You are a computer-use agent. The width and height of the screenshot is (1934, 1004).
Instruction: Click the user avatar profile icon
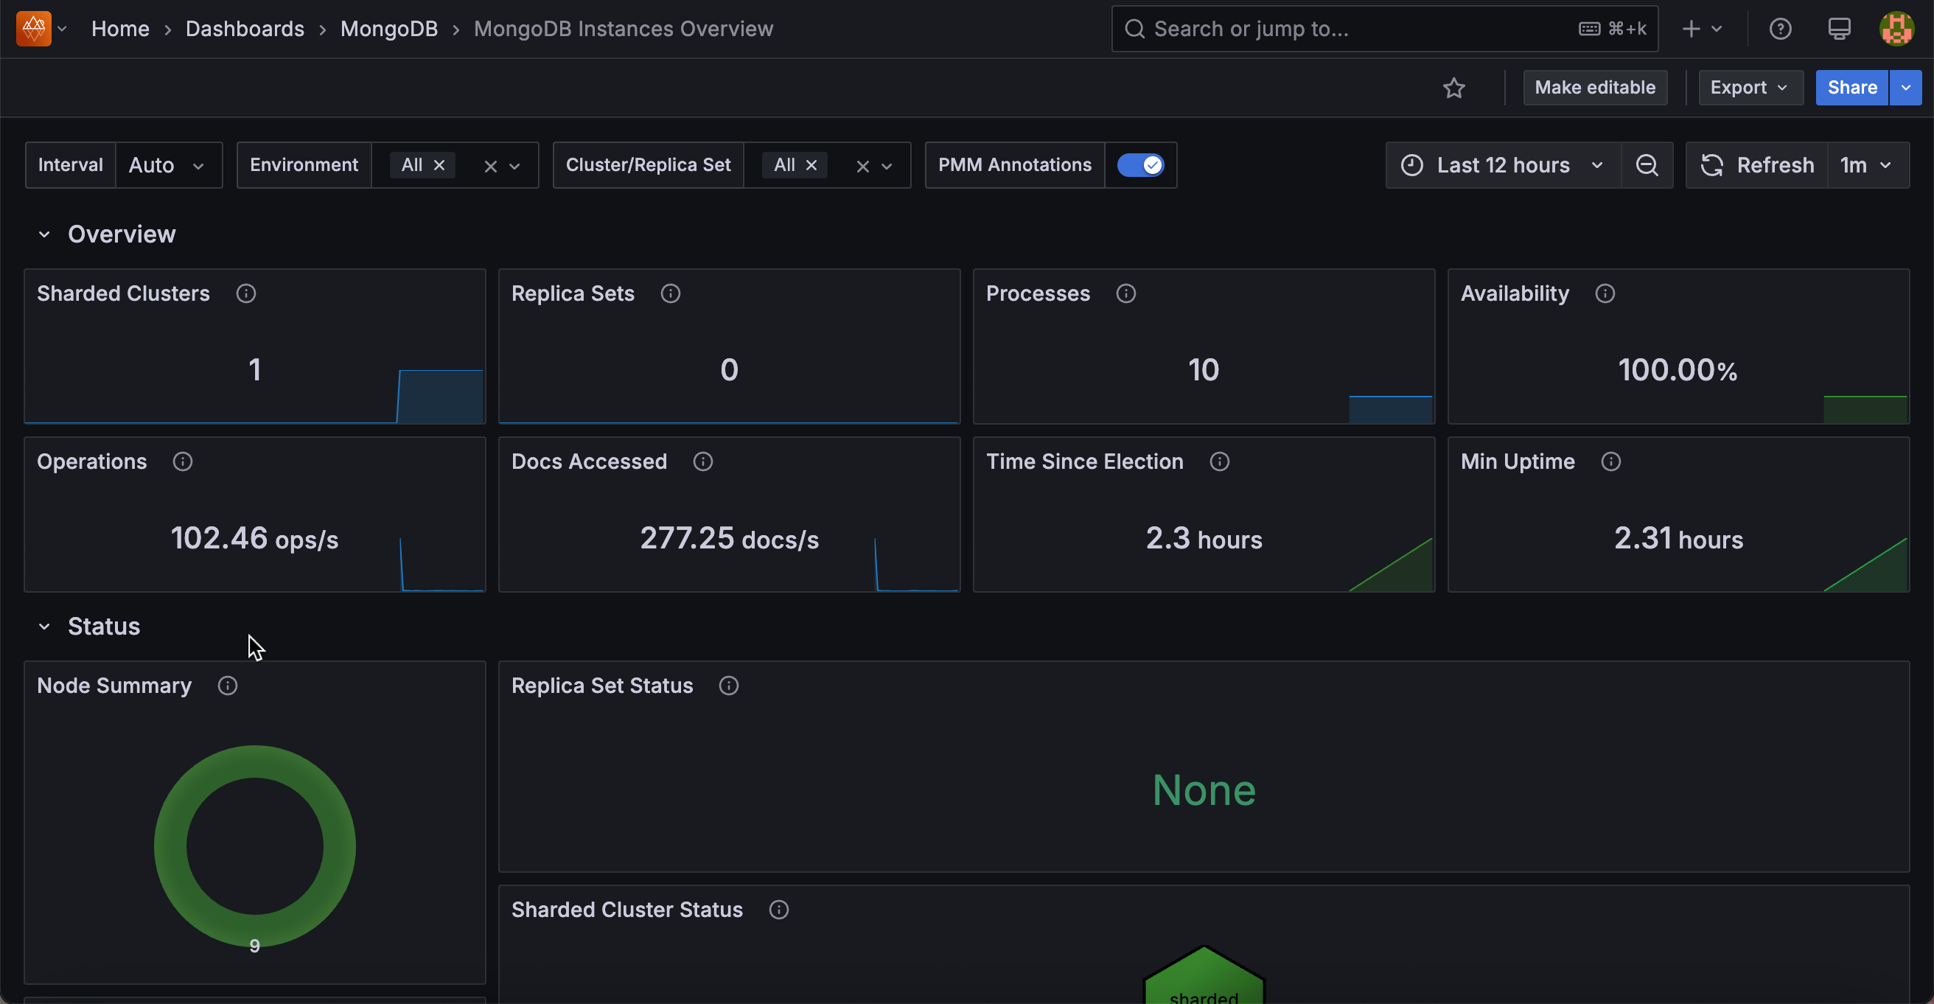point(1896,29)
